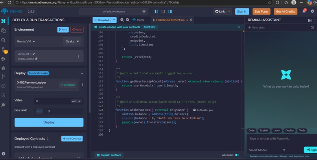Screen dimensions: 317x160
Task: Click the Fork environment button
Action: [63, 29]
